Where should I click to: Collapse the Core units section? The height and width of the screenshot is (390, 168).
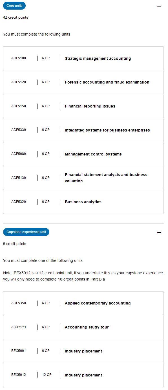point(159,6)
